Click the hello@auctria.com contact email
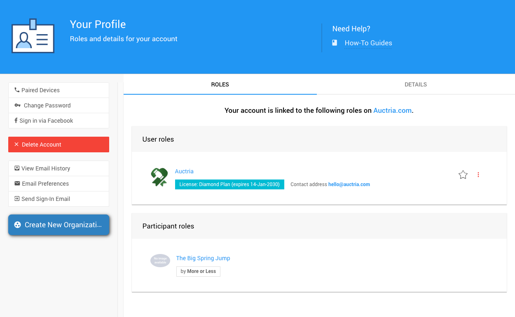The height and width of the screenshot is (317, 515). 349,184
